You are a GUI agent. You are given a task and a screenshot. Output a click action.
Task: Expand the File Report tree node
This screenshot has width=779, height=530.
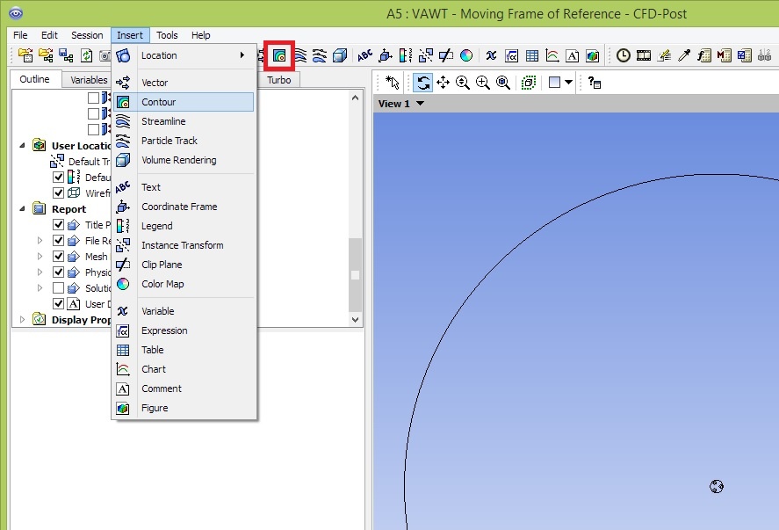coord(40,241)
